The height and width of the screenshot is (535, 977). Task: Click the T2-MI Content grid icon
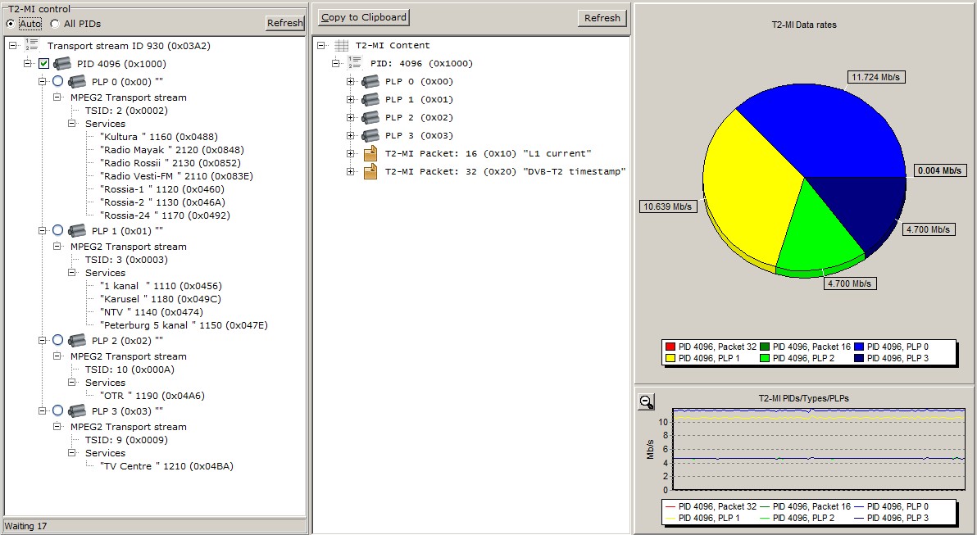pos(341,46)
